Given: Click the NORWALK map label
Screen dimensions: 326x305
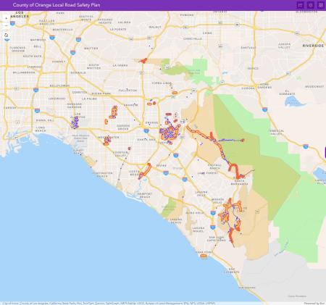Looking at the screenshot, I should [x=78, y=72].
